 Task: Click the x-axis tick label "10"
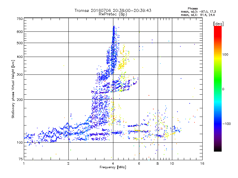click(172, 163)
